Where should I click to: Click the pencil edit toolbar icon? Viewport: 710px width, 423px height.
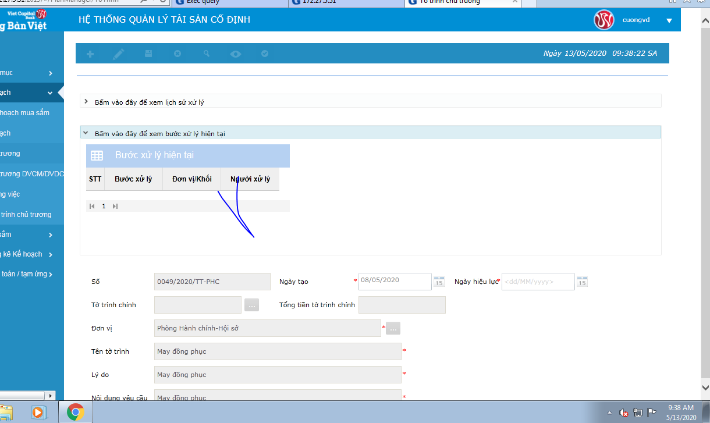pos(119,54)
